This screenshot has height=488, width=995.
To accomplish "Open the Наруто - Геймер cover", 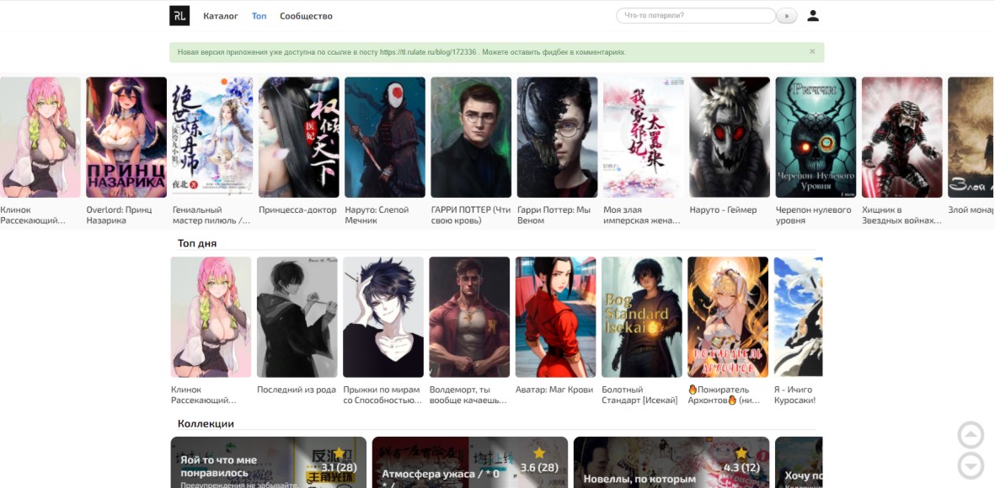I will pyautogui.click(x=730, y=137).
